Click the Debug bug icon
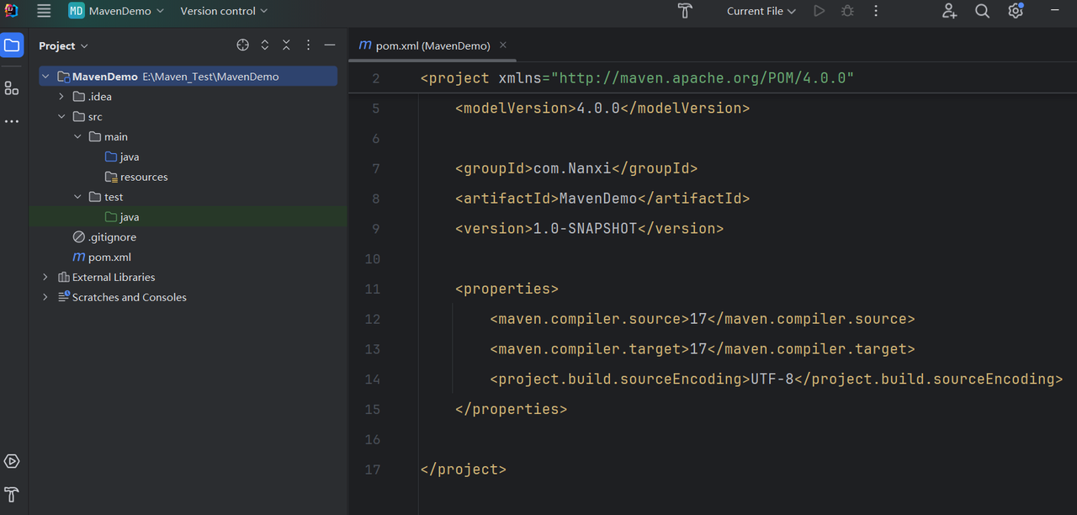This screenshot has height=515, width=1077. [x=847, y=11]
